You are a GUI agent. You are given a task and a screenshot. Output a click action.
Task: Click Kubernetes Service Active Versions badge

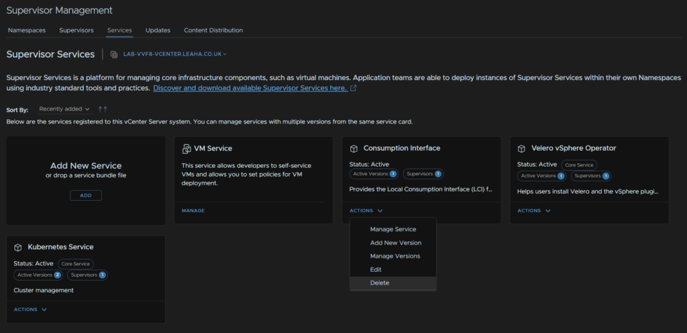[38, 275]
